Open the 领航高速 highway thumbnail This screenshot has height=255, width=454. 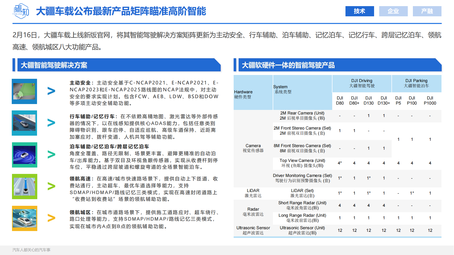tap(25, 186)
